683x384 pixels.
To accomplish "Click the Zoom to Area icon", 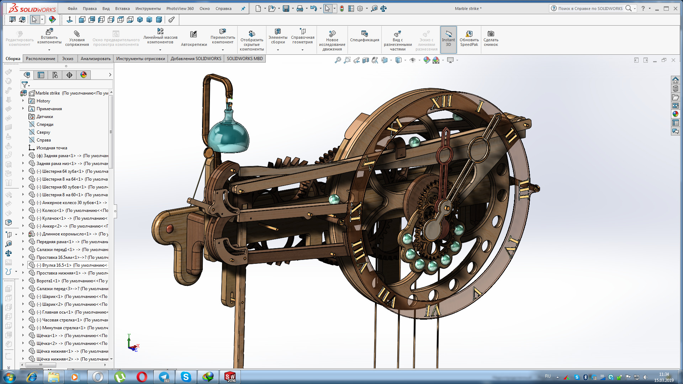I will pyautogui.click(x=347, y=60).
